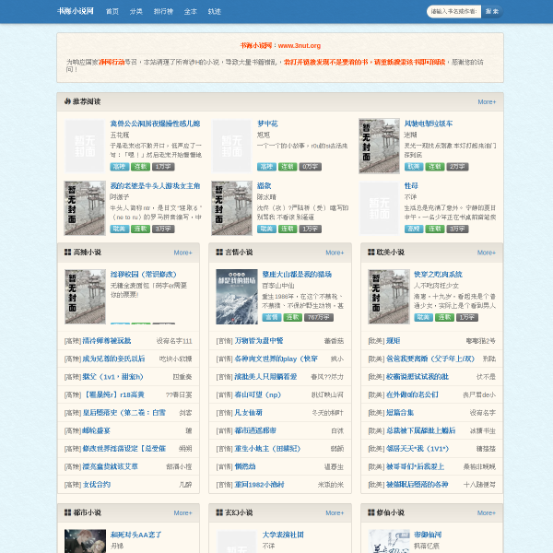Click grid icon beside 修仙小说

pos(371,512)
